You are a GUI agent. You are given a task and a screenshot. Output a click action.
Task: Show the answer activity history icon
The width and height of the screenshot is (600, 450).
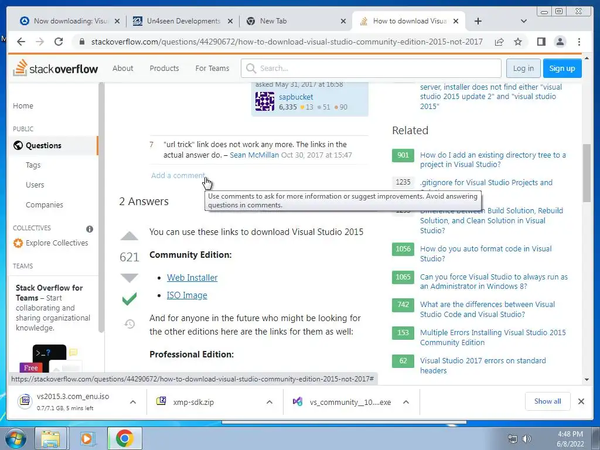129,324
